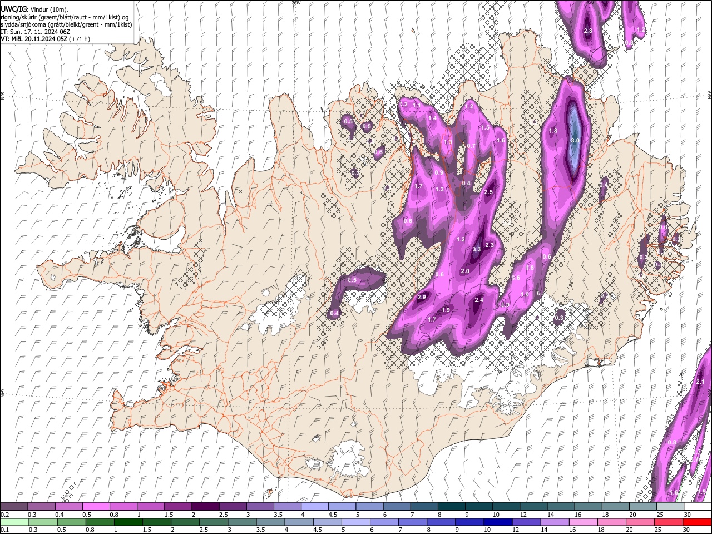Pick the pale mint 0.1–0.3 swatch, bottom scale
The image size is (712, 534).
pyautogui.click(x=14, y=522)
